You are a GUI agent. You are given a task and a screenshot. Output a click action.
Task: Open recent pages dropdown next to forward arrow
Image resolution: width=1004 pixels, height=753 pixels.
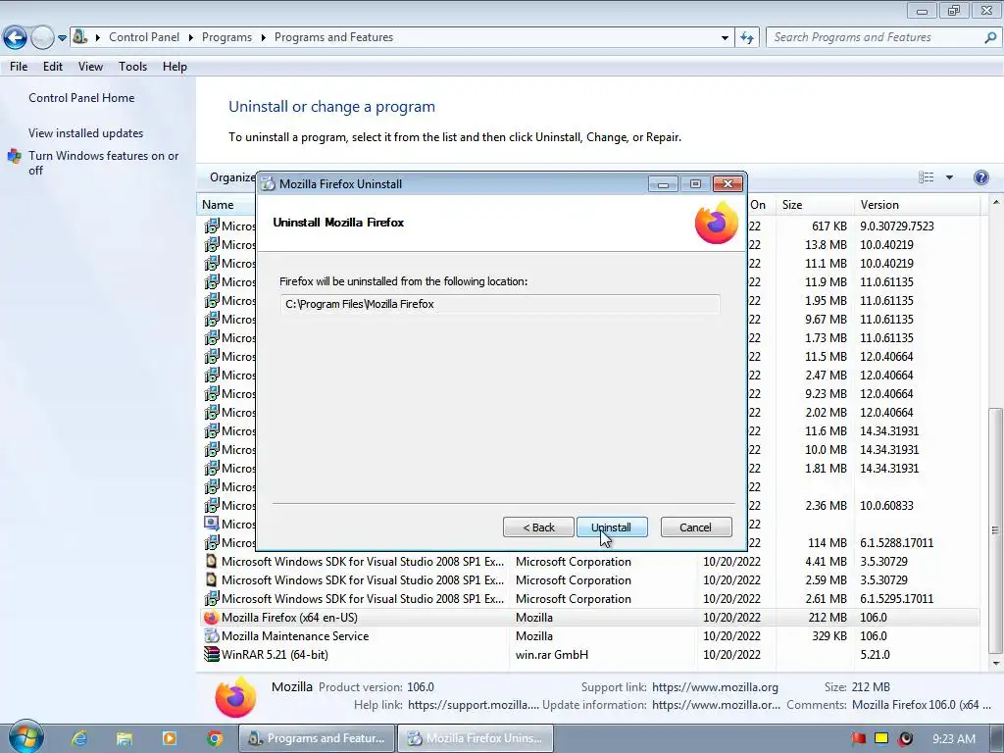pos(62,38)
